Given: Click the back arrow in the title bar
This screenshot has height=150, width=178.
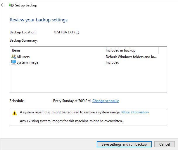Looking at the screenshot, I should point(3,5).
